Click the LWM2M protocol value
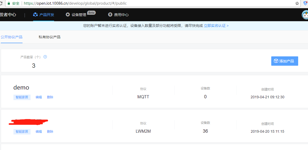The height and width of the screenshot is (150, 308). point(143,131)
